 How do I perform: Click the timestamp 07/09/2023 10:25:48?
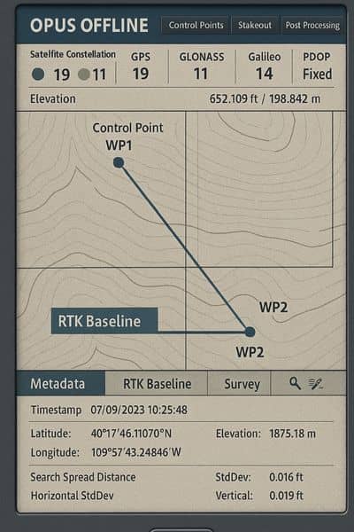139,410
